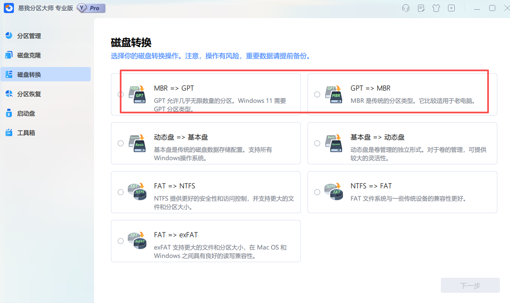Viewport: 510px width, 303px height.
Task: Choose the GPT => MBR radio button
Action: pos(317,94)
